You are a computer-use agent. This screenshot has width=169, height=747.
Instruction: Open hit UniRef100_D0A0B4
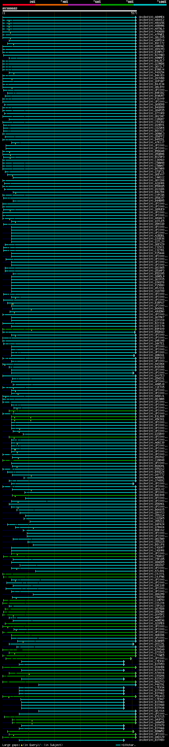(x=152, y=667)
